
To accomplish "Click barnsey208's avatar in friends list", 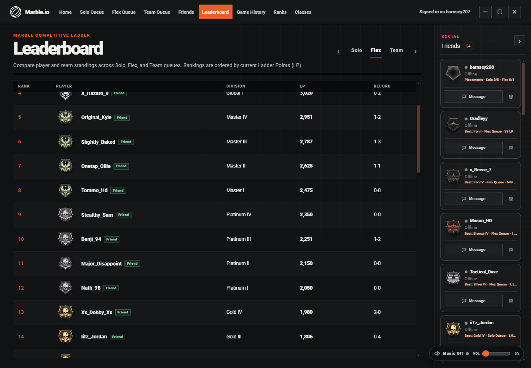I will pyautogui.click(x=453, y=73).
